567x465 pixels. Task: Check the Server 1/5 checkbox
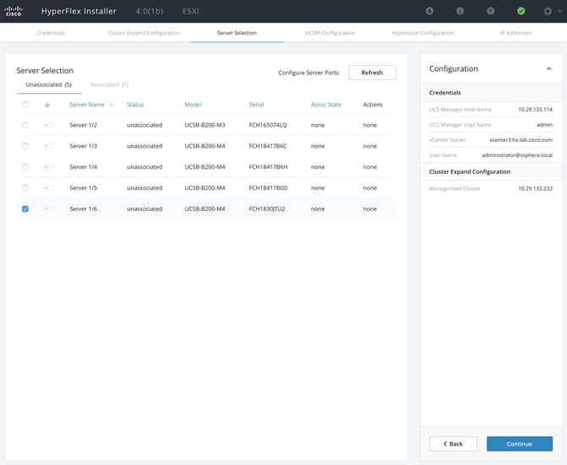pyautogui.click(x=25, y=187)
